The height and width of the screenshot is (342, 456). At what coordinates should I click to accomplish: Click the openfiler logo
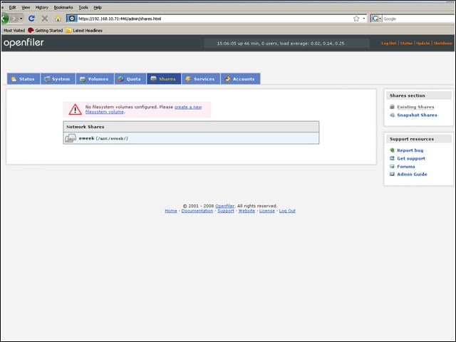(x=24, y=43)
